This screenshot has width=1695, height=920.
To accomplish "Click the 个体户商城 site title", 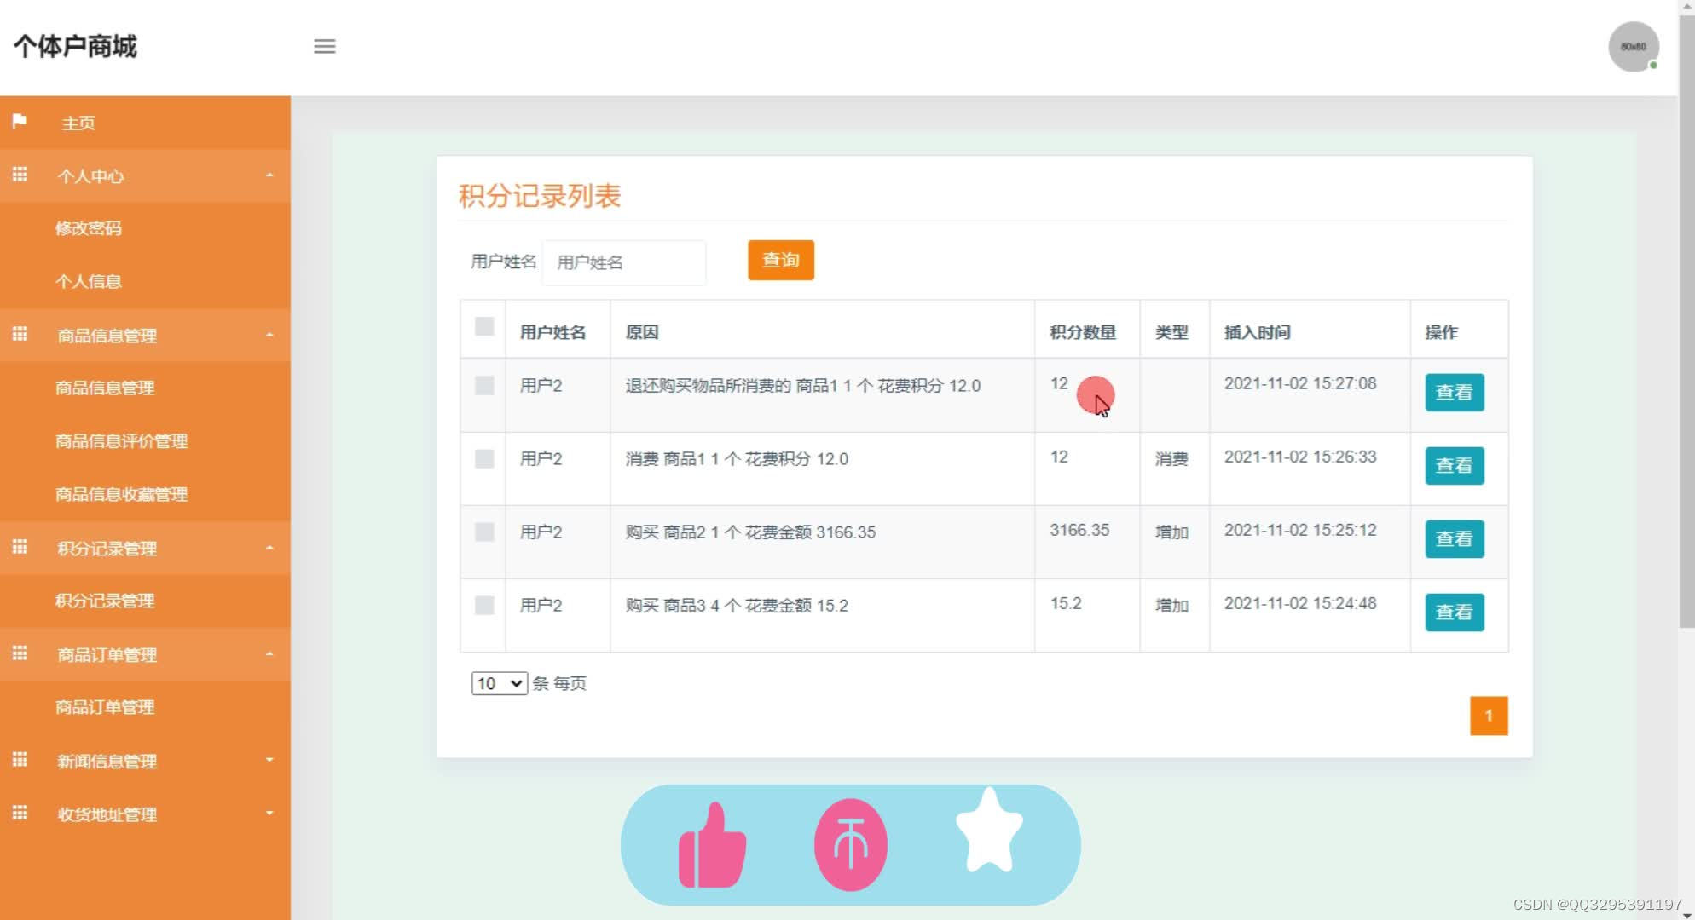I will (x=75, y=46).
